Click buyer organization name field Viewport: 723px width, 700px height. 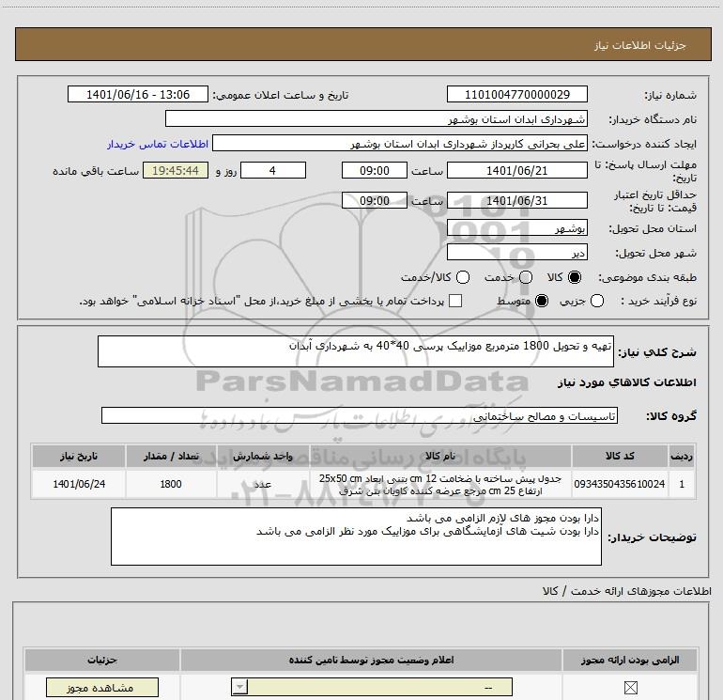(x=377, y=119)
